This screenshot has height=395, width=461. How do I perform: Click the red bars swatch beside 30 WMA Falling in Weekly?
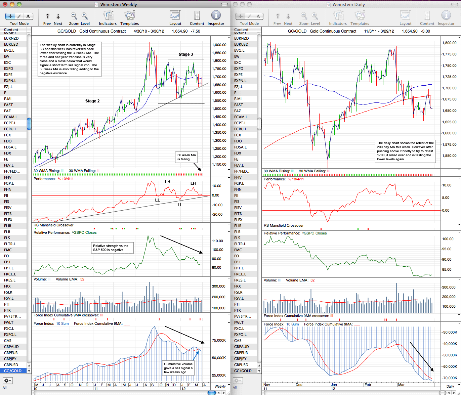tap(98, 171)
